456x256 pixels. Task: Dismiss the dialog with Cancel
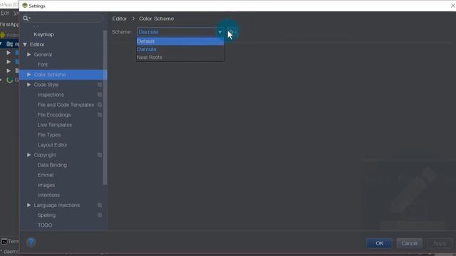410,243
